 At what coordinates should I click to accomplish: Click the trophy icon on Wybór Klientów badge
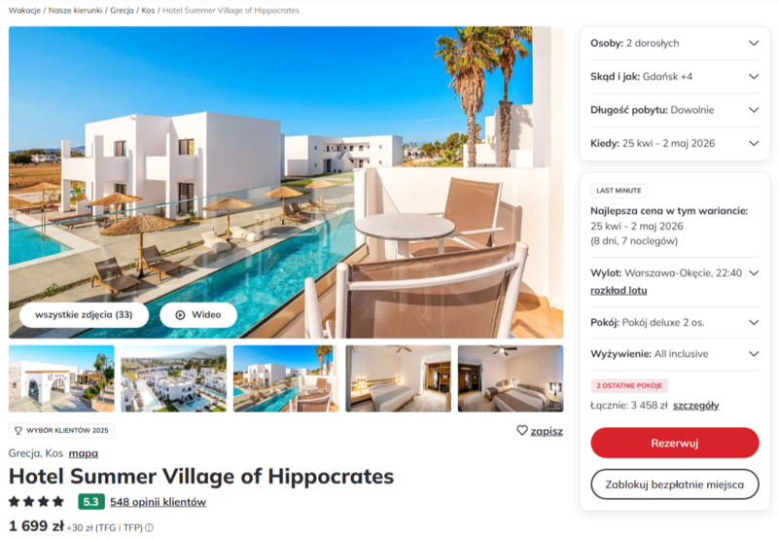tap(18, 430)
